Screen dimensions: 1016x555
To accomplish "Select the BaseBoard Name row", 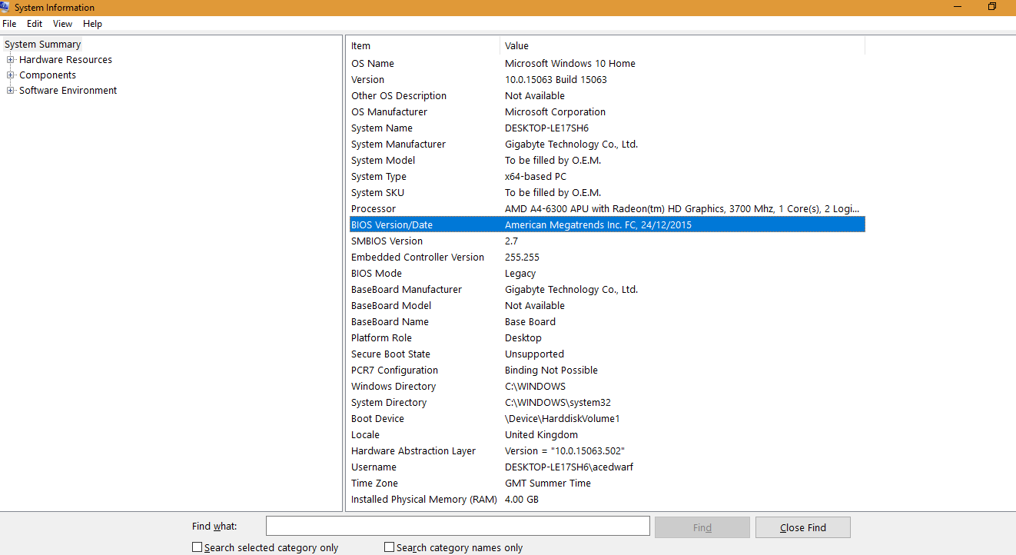I will coord(606,322).
